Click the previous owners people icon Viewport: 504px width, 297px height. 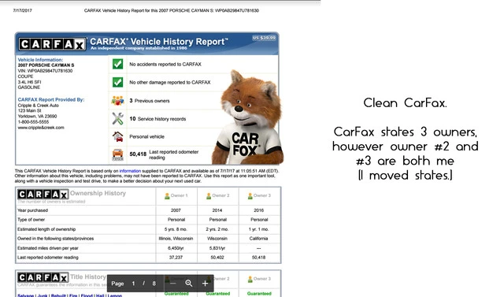(x=117, y=101)
